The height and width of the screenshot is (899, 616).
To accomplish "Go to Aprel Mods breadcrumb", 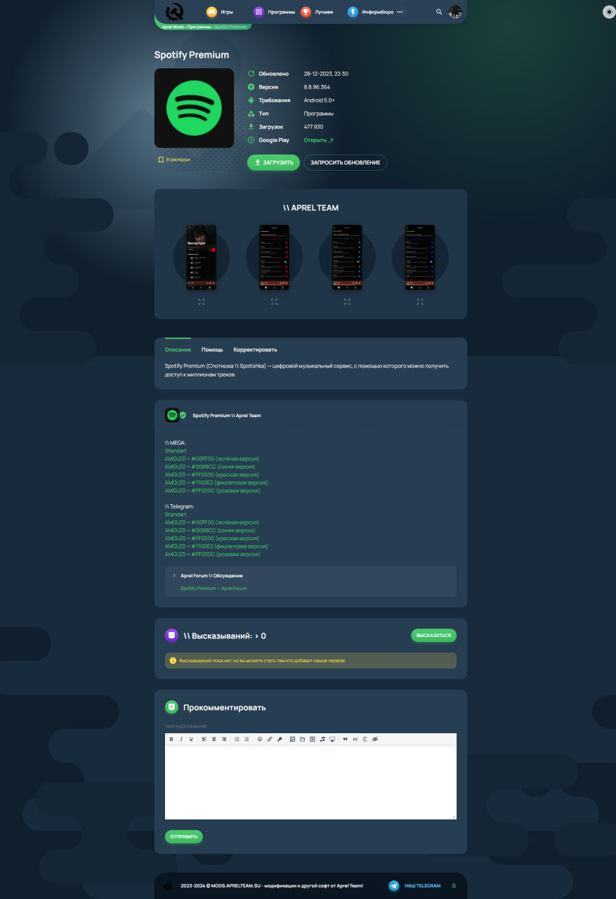I will coord(173,27).
